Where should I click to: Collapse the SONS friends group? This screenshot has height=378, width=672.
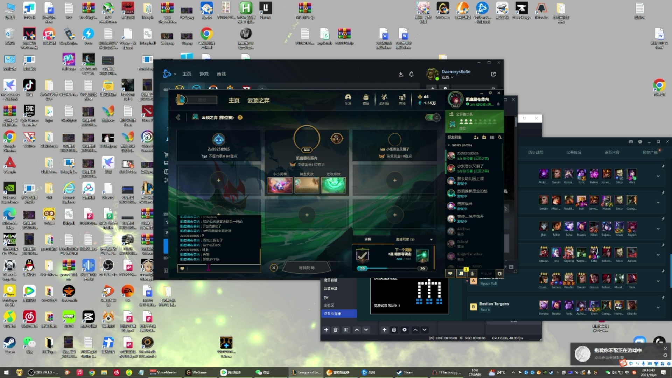tap(460, 145)
